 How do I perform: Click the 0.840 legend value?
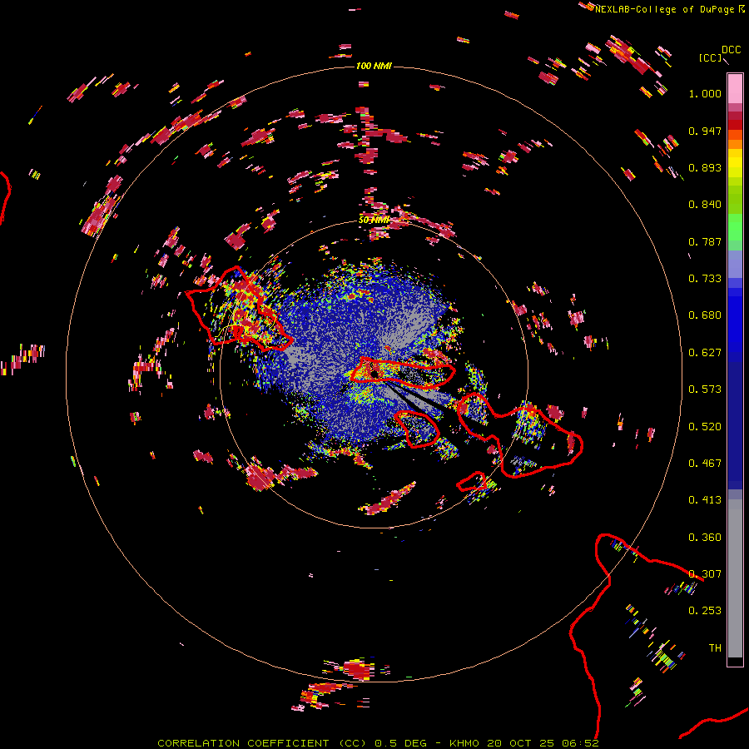[x=705, y=205]
